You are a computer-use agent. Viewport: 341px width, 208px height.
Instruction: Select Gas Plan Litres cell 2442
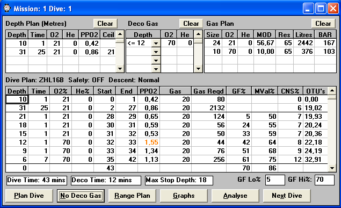point(304,43)
